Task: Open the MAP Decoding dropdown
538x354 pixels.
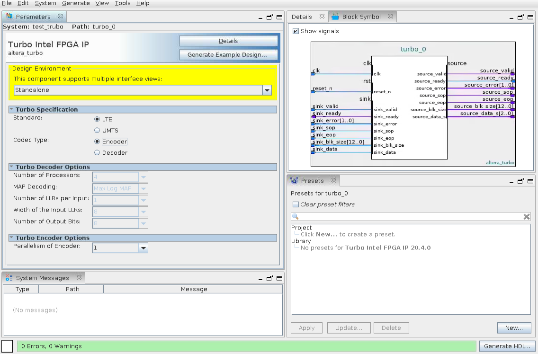Action: tap(143, 189)
